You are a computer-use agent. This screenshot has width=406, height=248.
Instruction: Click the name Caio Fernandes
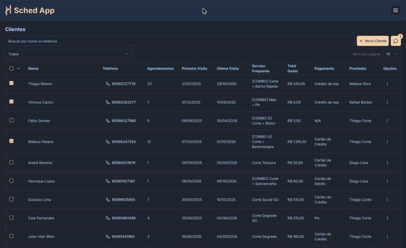[x=41, y=218]
